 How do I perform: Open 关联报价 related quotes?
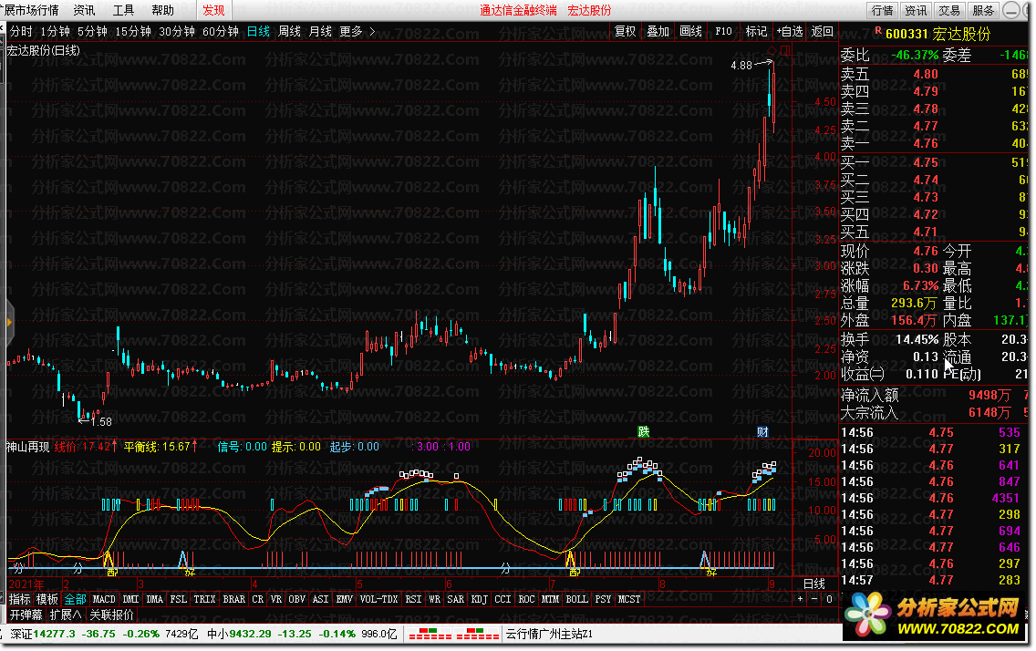[x=111, y=615]
